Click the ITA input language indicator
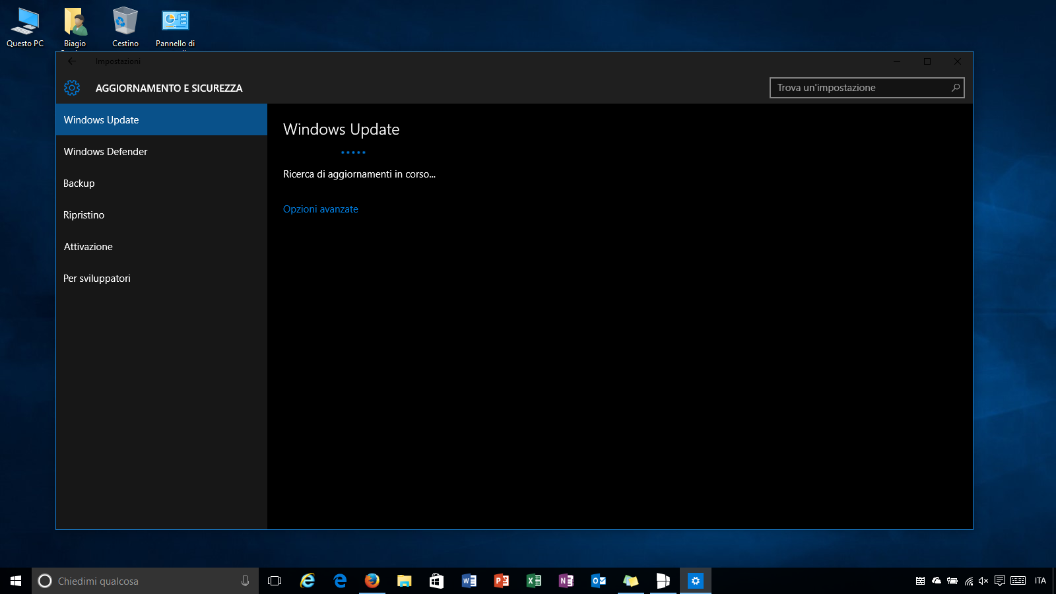Screen dimensions: 1056x594 pos(1040,581)
